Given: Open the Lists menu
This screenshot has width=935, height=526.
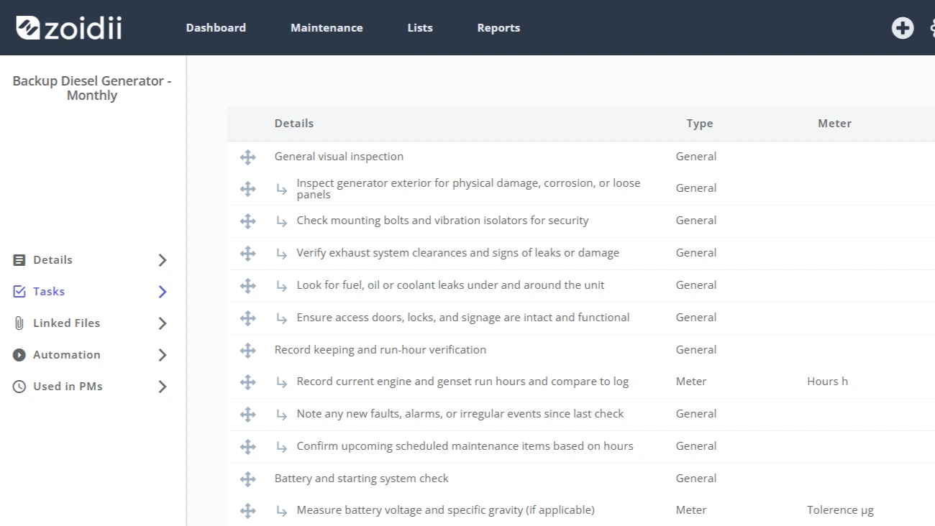Looking at the screenshot, I should coord(420,28).
